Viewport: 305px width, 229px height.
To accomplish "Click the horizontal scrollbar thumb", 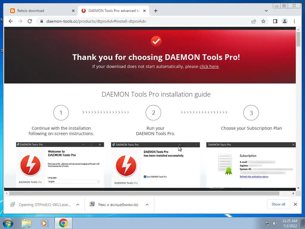I will [x=144, y=193].
